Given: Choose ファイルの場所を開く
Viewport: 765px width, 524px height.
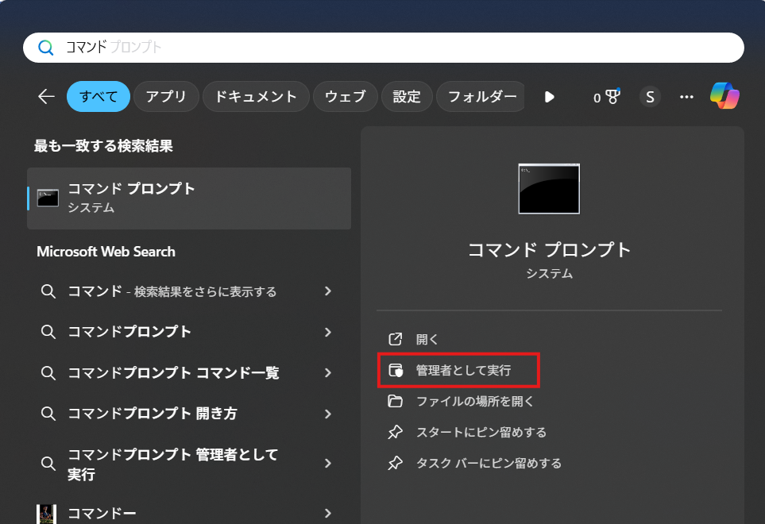Looking at the screenshot, I should point(475,401).
